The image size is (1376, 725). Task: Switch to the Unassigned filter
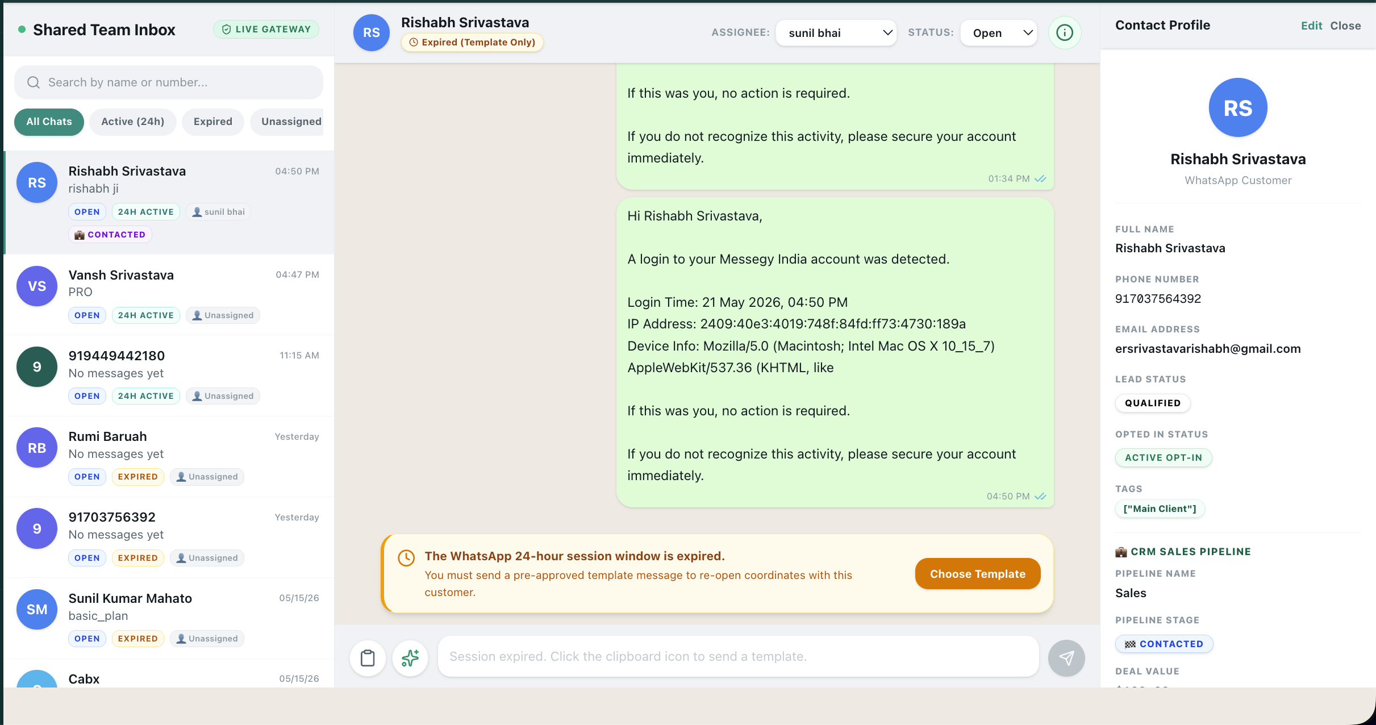(x=287, y=122)
